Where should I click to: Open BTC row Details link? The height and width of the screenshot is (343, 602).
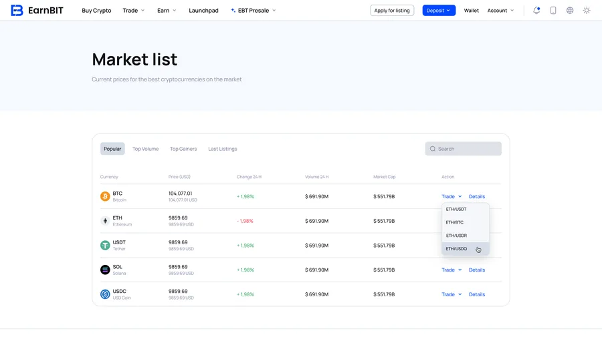pyautogui.click(x=477, y=196)
